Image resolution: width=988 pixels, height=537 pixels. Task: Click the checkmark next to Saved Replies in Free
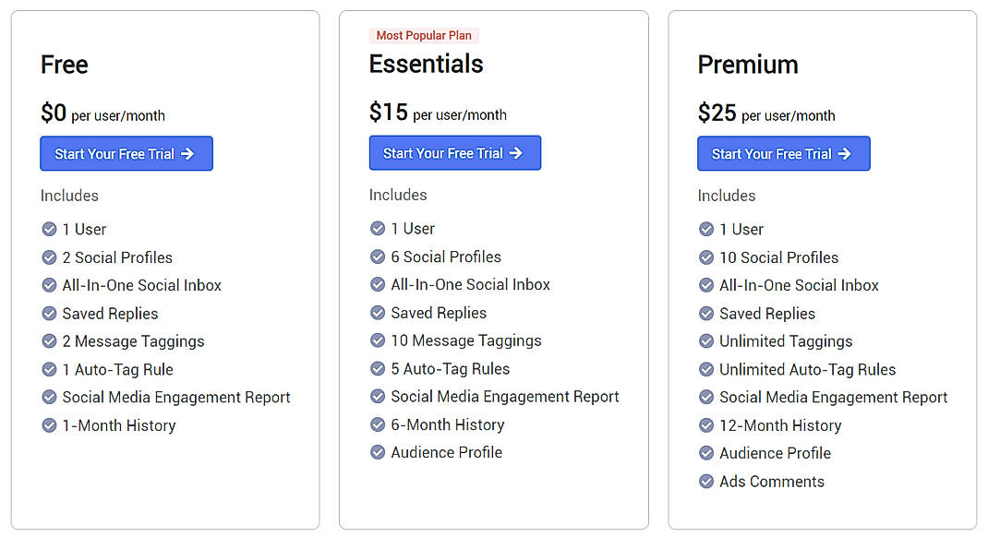coord(50,314)
